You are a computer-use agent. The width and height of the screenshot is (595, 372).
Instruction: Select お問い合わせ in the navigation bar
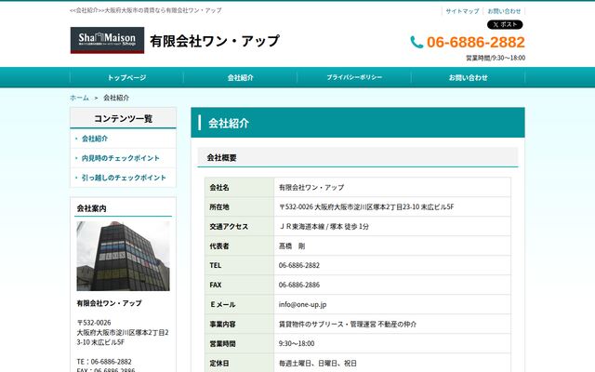pyautogui.click(x=469, y=77)
